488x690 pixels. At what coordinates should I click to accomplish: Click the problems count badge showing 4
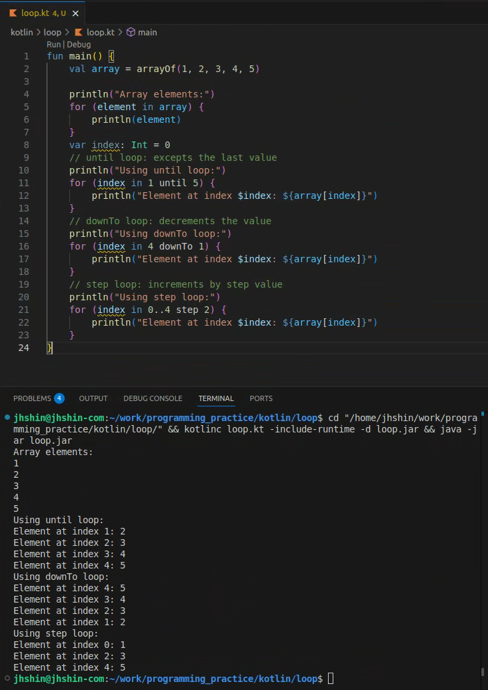pyautogui.click(x=59, y=398)
